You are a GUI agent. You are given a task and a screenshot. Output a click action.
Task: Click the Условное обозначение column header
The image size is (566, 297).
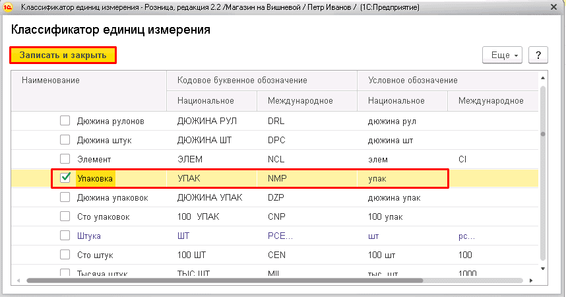tap(412, 81)
